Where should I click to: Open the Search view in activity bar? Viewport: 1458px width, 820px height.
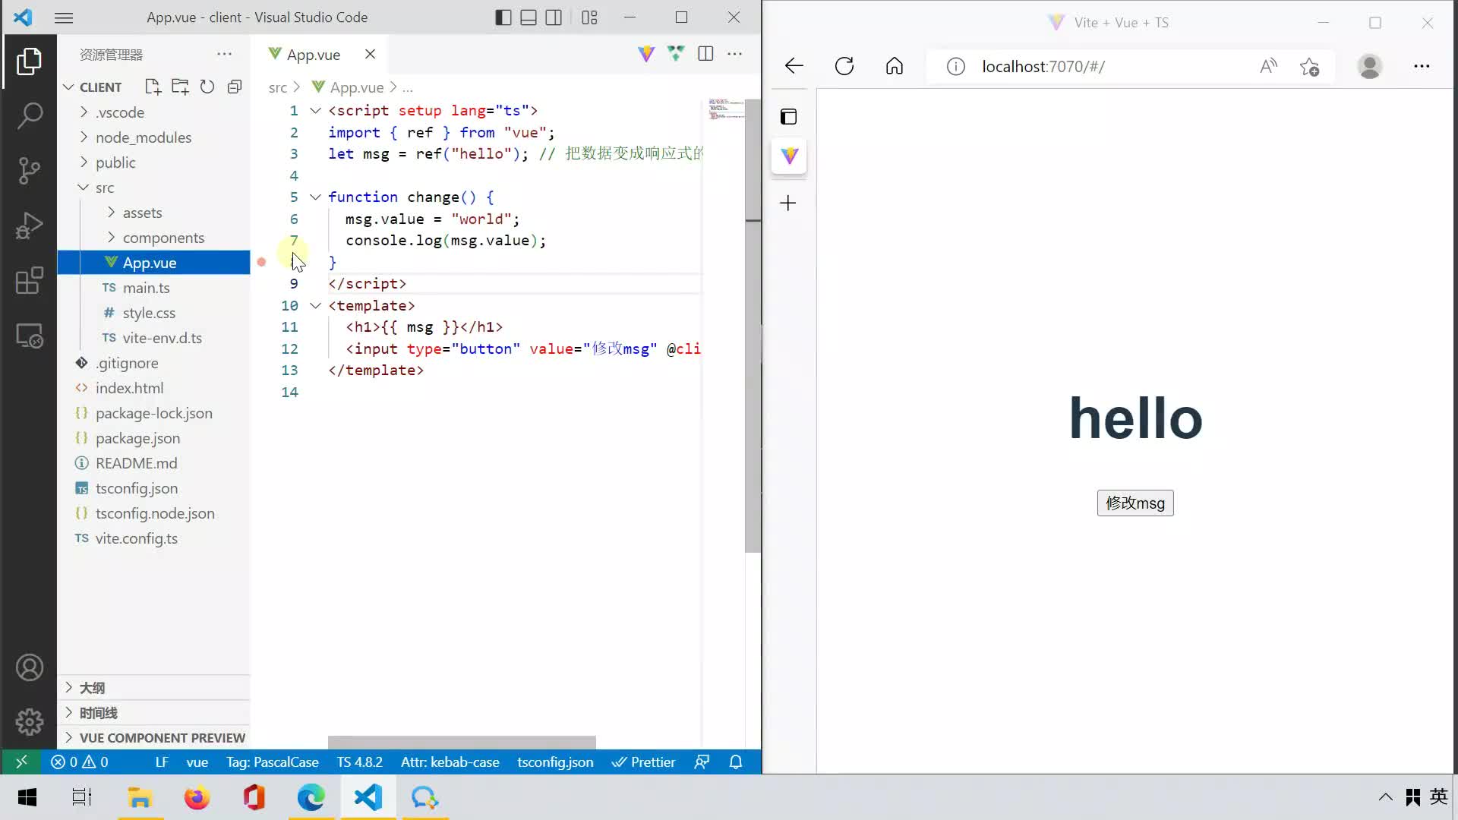point(29,116)
